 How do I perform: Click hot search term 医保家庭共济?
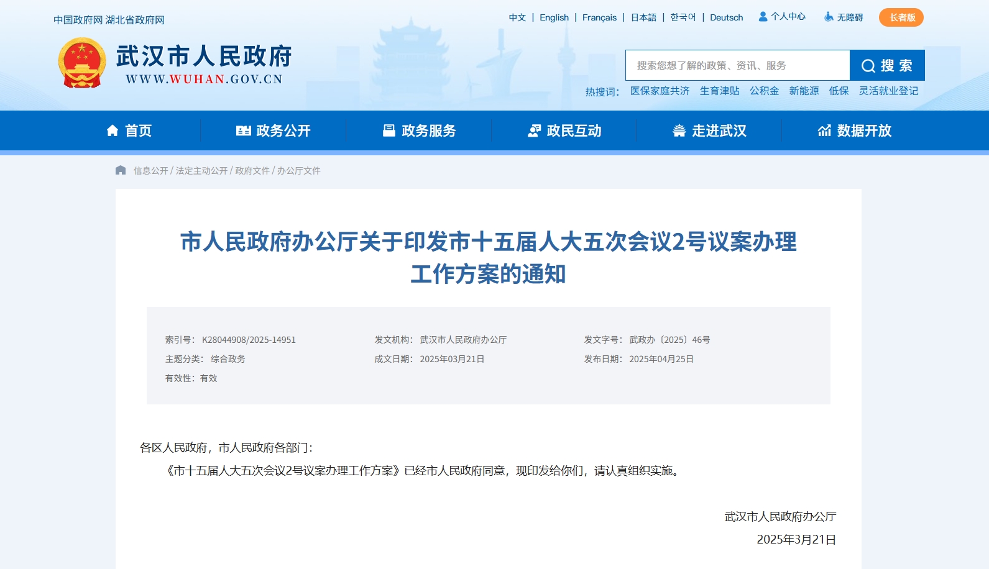click(660, 91)
